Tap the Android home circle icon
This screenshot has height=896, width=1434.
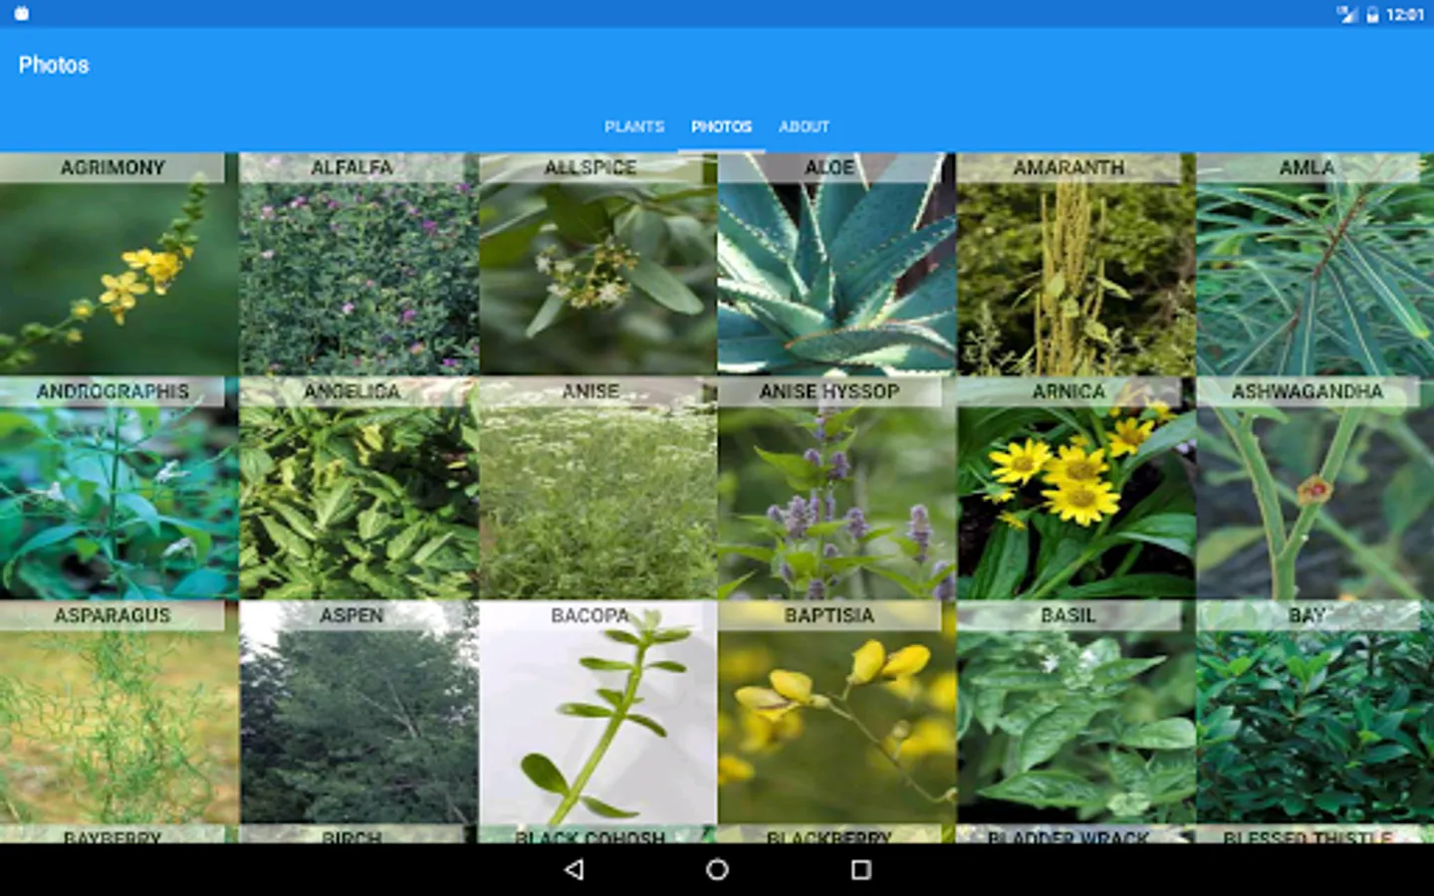pyautogui.click(x=717, y=869)
